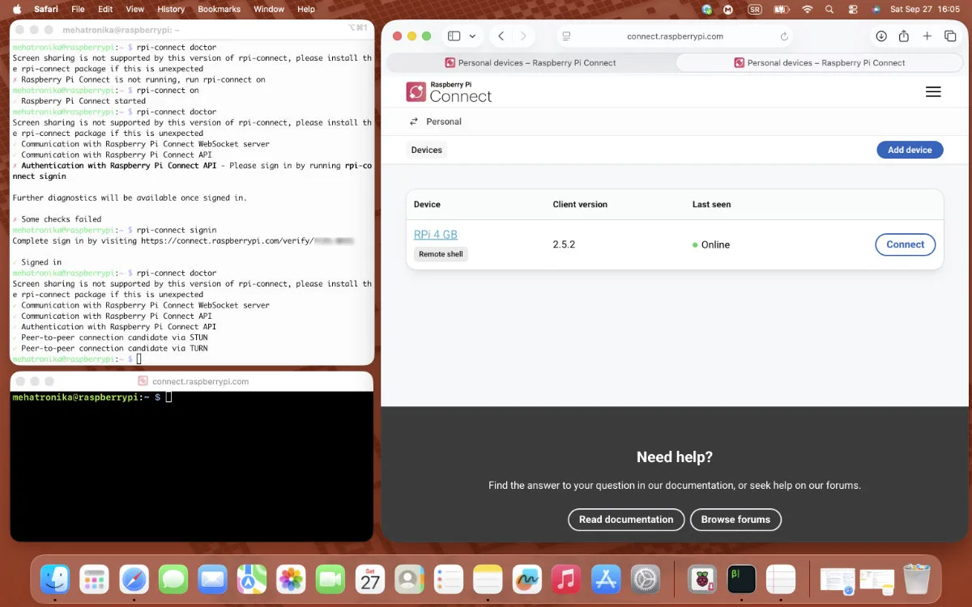Go forward in Safari
This screenshot has width=972, height=607.
click(x=524, y=36)
